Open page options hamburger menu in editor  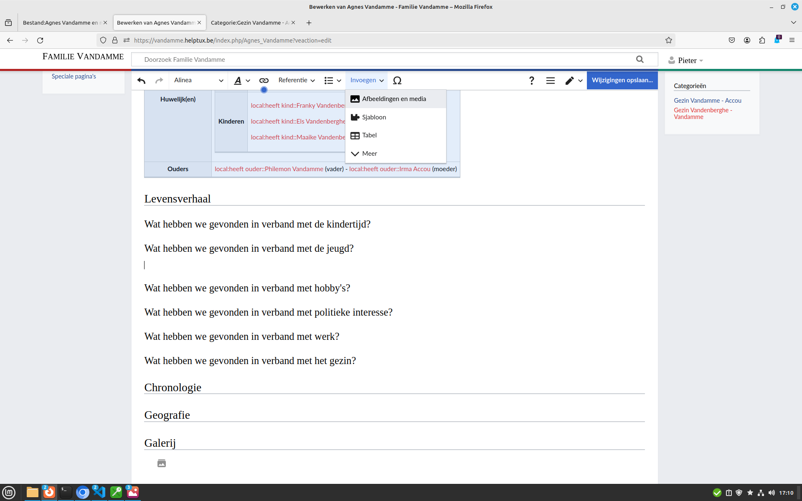pyautogui.click(x=551, y=81)
